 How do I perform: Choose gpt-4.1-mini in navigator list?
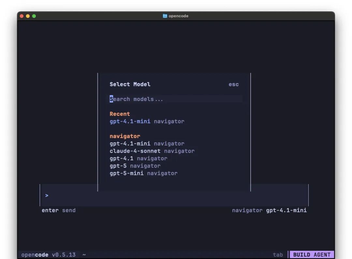pyautogui.click(x=147, y=143)
